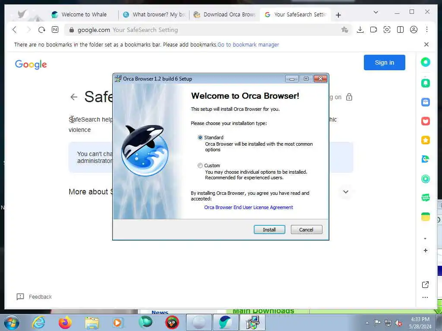Go back with browser back arrow
The width and height of the screenshot is (442, 331).
(x=15, y=30)
